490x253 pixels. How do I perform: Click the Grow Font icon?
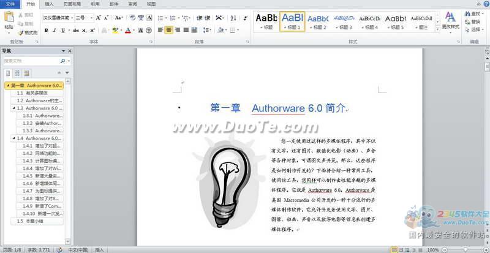98,18
